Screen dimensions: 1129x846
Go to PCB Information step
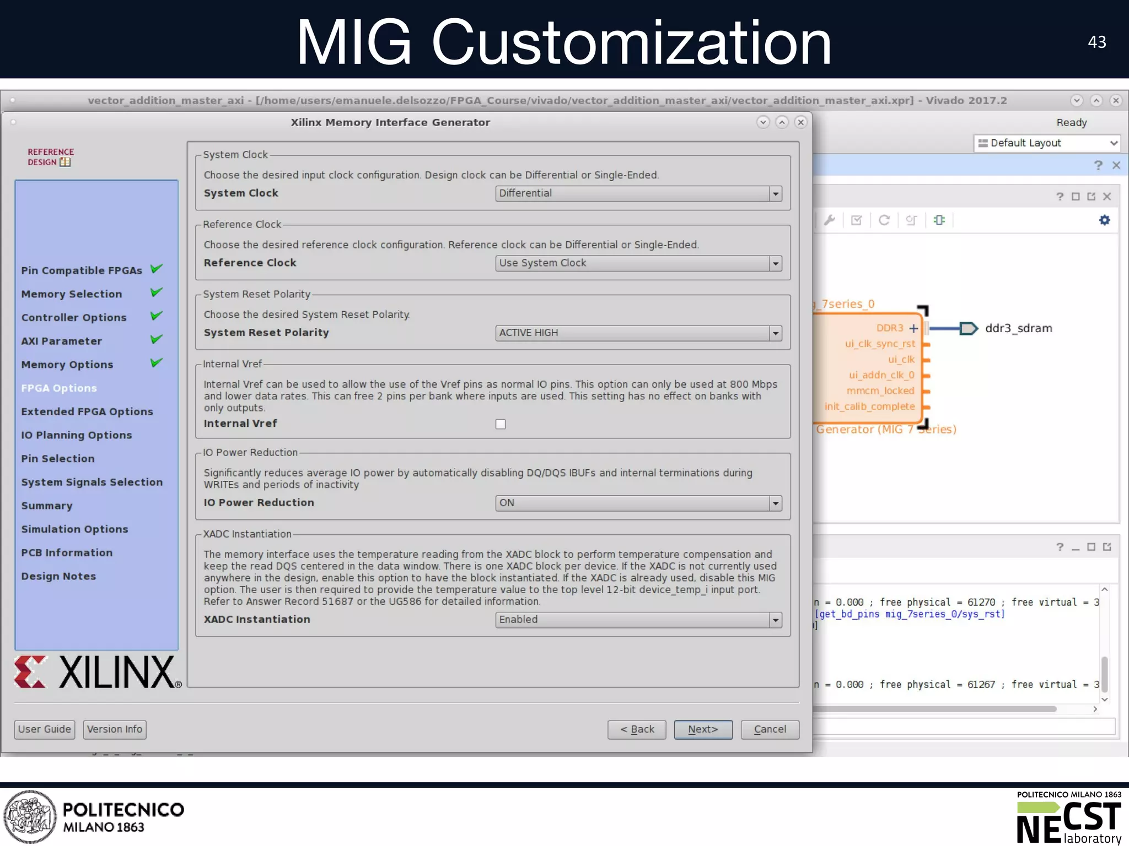pyautogui.click(x=67, y=552)
